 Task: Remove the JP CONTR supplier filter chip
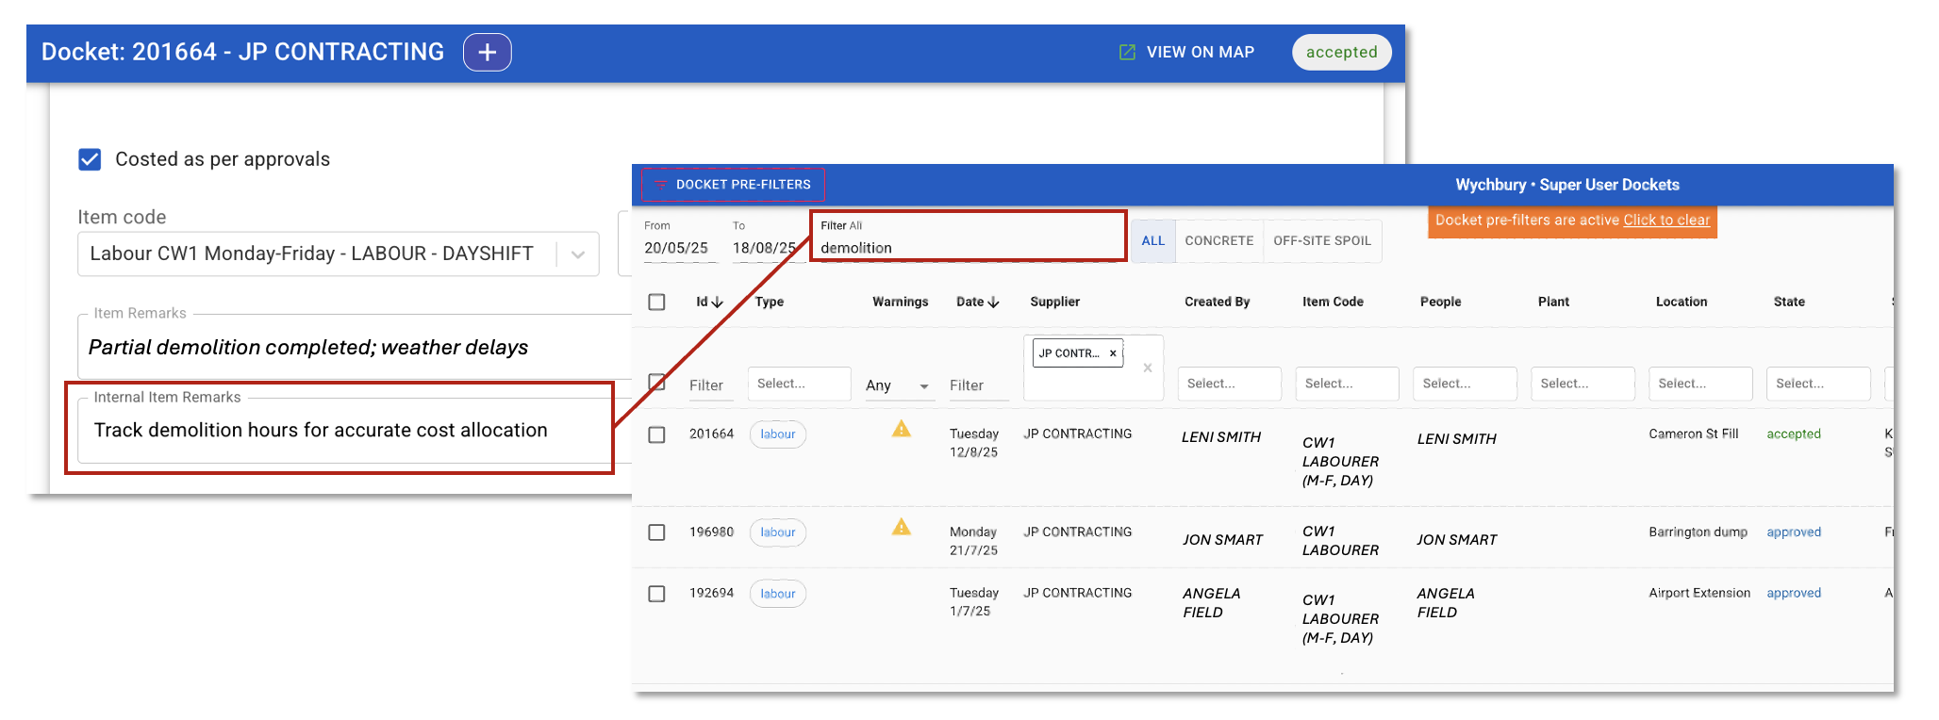1113,353
